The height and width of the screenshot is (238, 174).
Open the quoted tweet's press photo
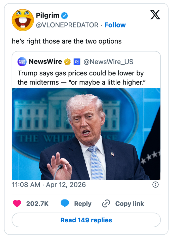pyautogui.click(x=86, y=134)
